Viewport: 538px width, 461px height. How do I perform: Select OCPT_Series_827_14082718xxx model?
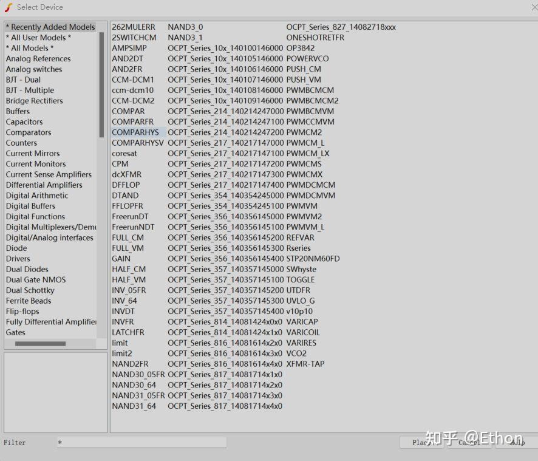[x=341, y=27]
